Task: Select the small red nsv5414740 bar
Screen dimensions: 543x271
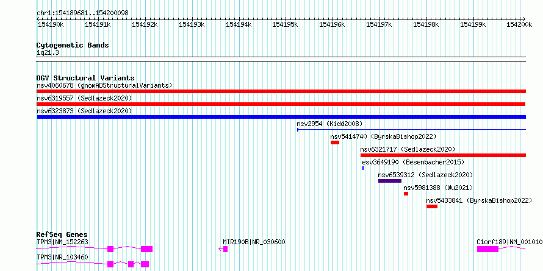Action: (335, 143)
